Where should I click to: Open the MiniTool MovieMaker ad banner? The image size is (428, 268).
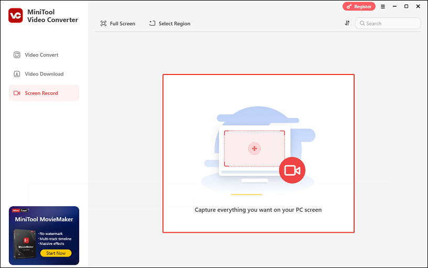(44, 235)
